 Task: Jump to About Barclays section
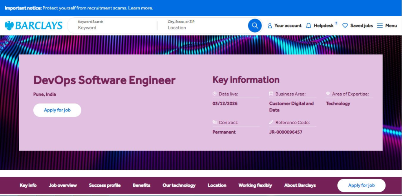(x=300, y=185)
